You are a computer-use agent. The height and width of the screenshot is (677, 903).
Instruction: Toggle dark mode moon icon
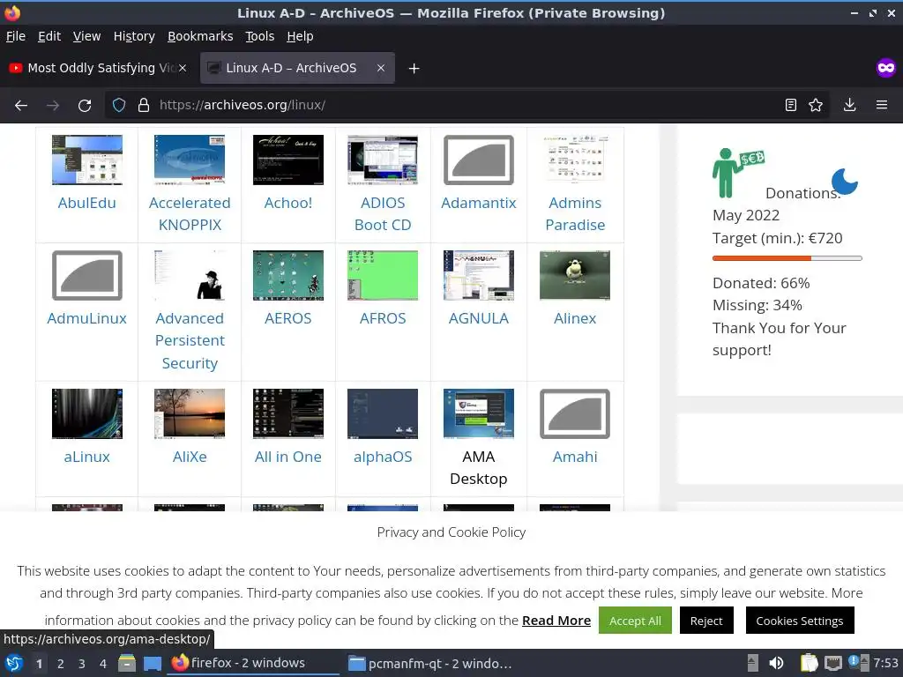tap(845, 182)
